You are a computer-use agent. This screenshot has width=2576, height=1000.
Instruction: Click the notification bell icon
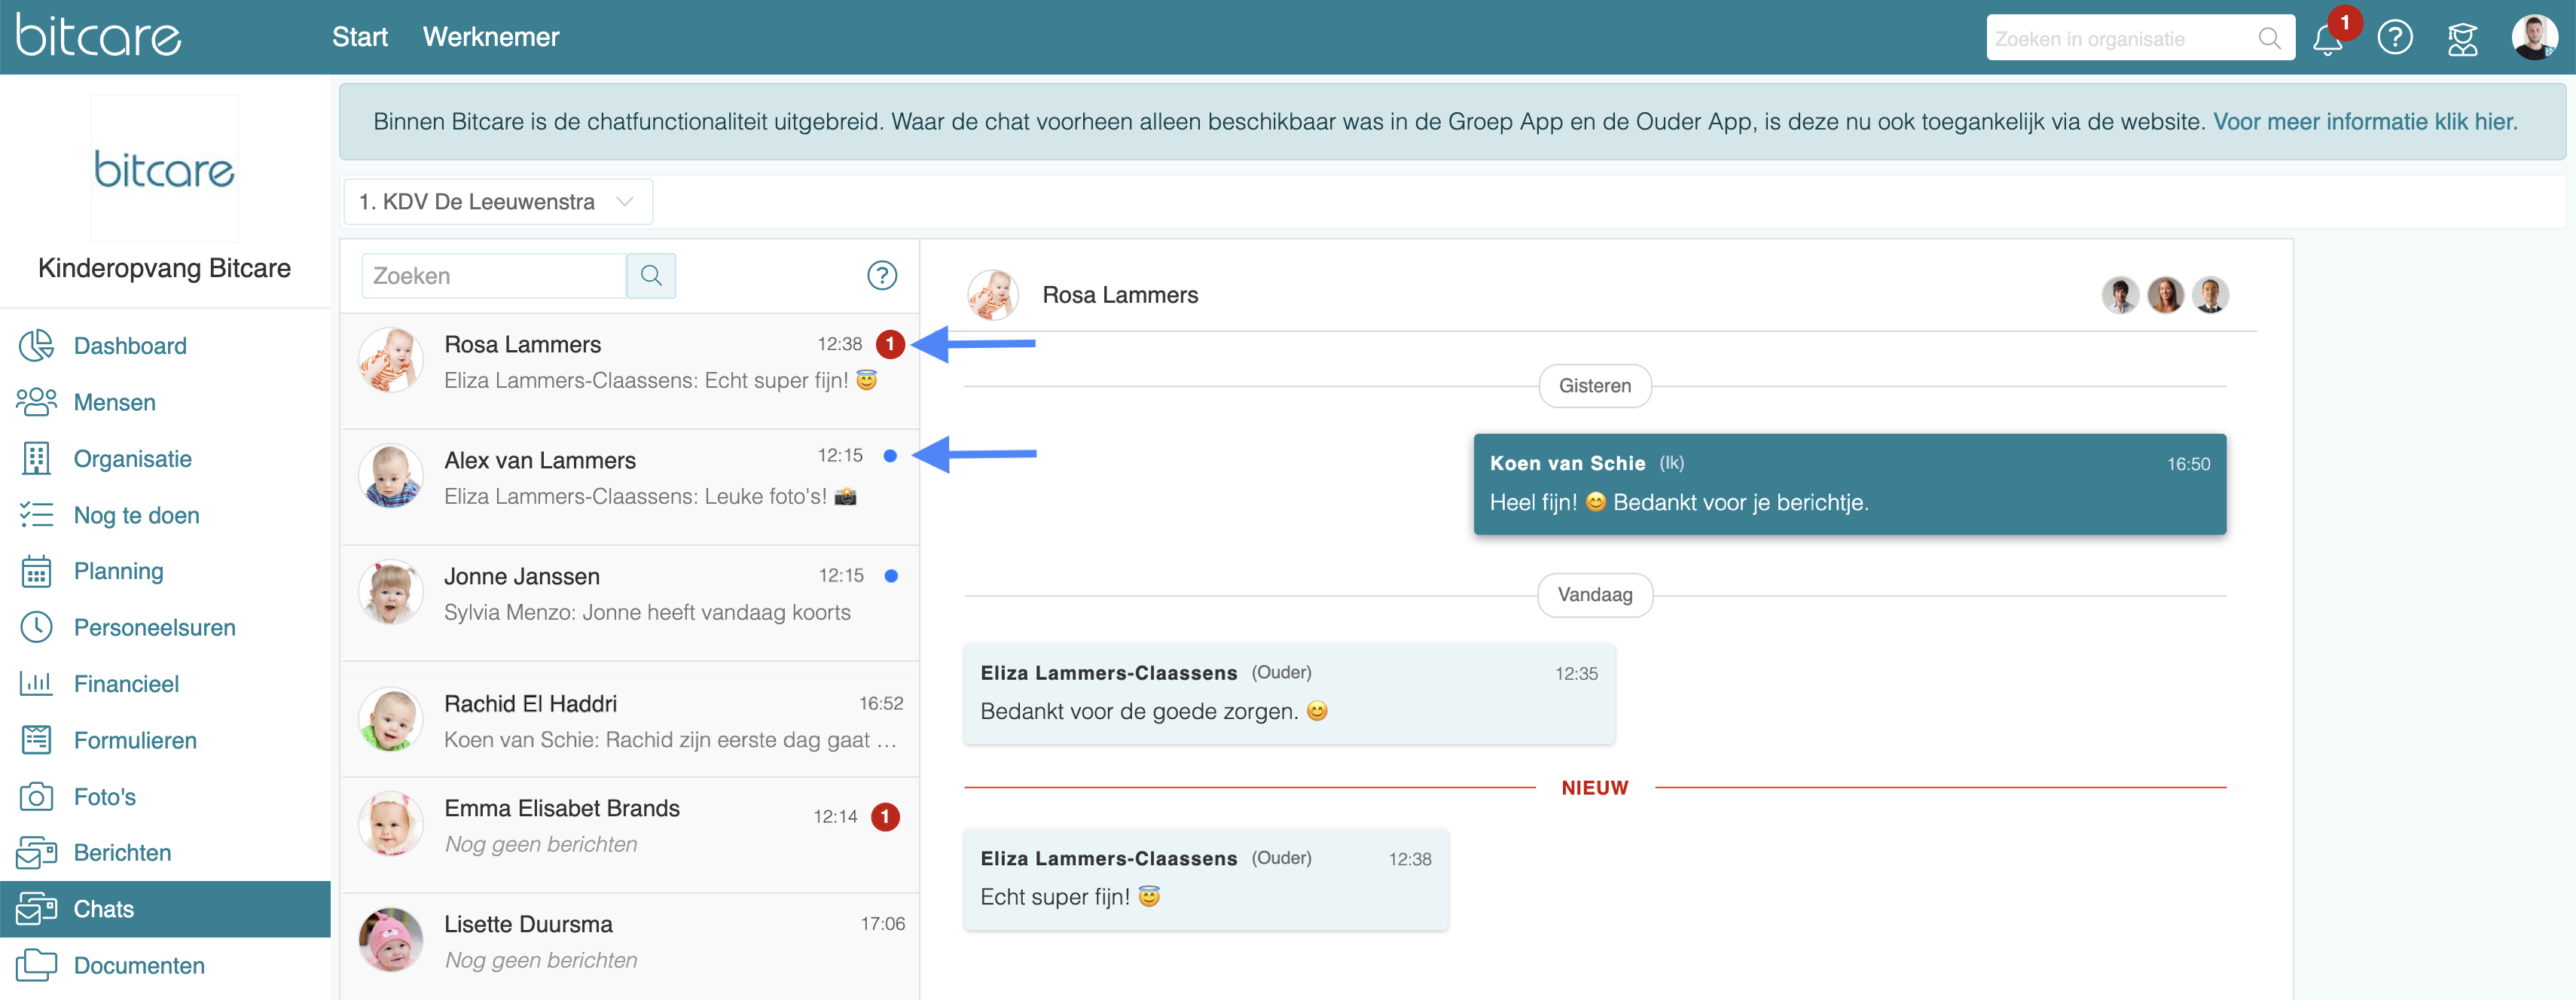(x=2327, y=40)
